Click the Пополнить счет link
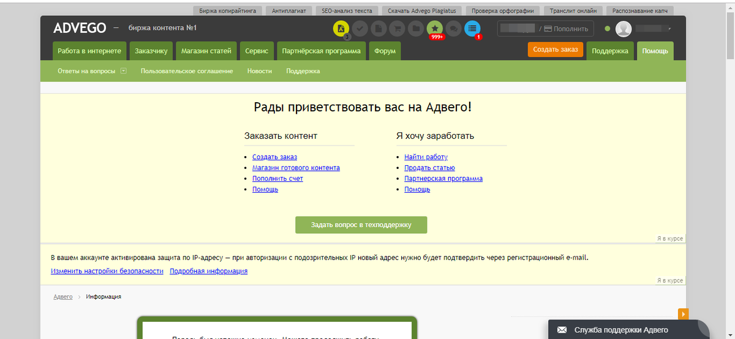This screenshot has width=735, height=339. tap(277, 179)
